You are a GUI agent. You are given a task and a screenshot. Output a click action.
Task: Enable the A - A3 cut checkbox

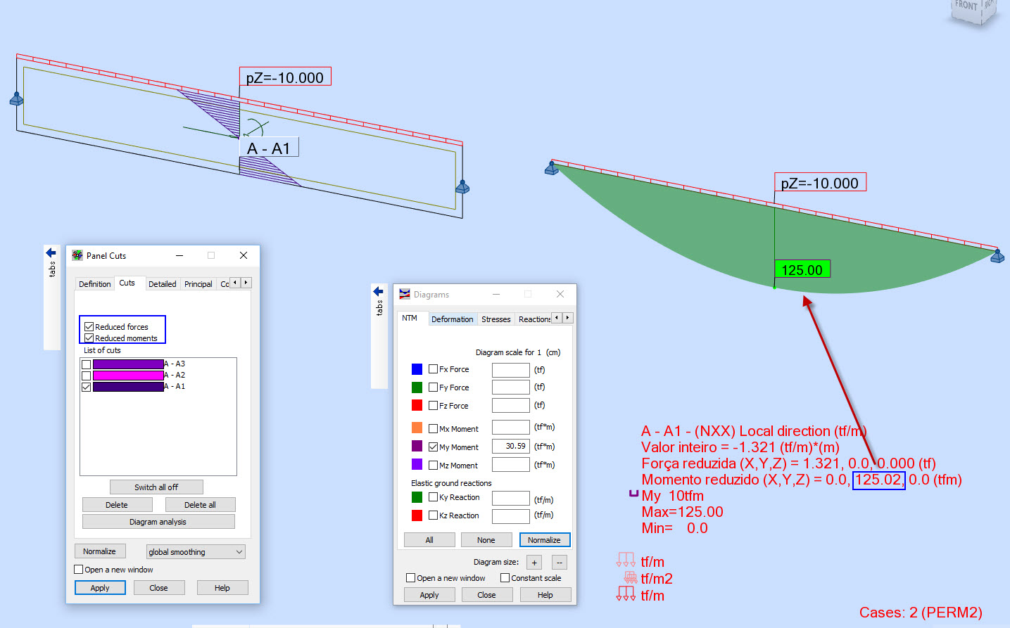pyautogui.click(x=87, y=364)
